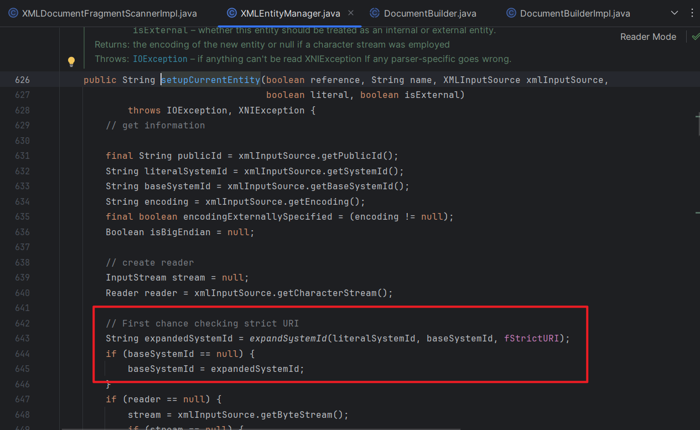Click the expandSystemId method call
700x430 pixels.
pos(288,338)
